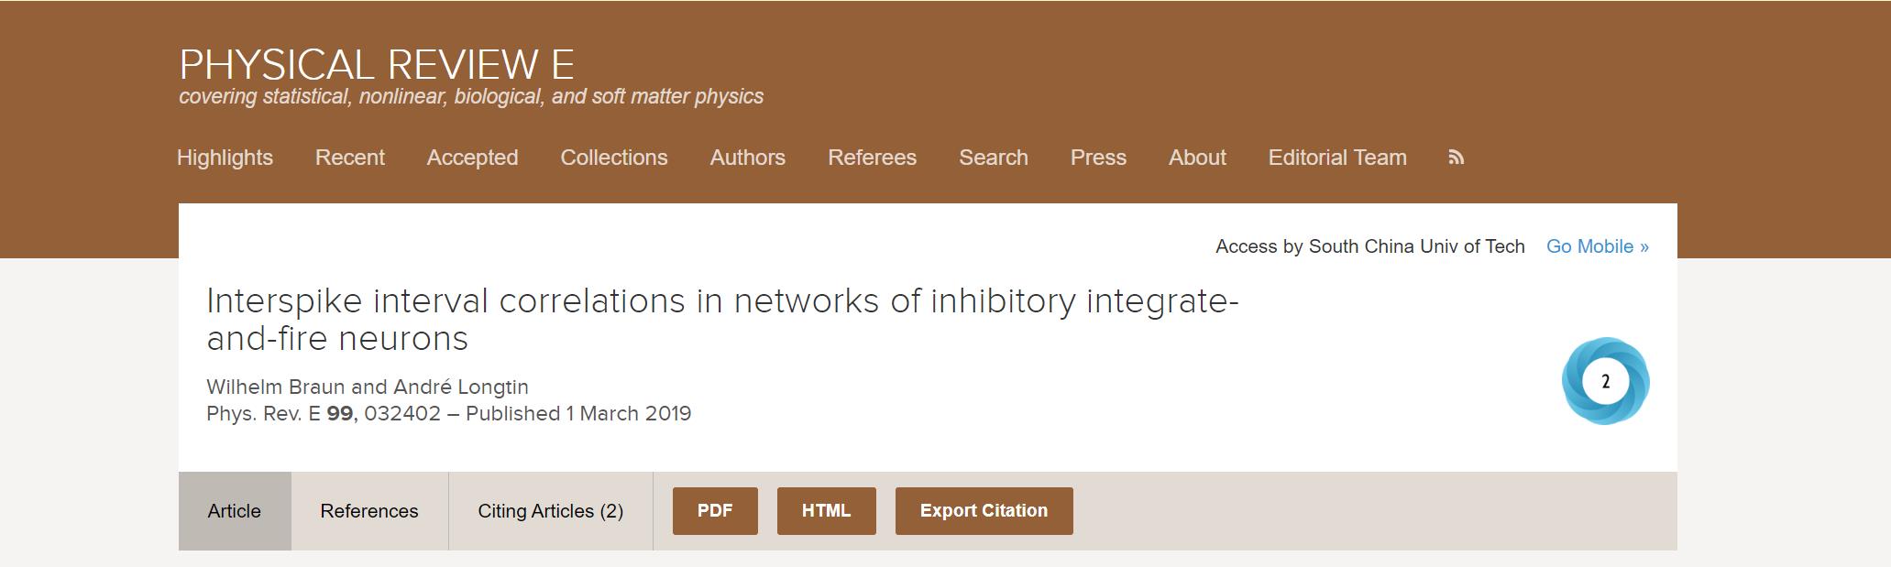1891x567 pixels.
Task: Download the article PDF
Action: [x=715, y=511]
